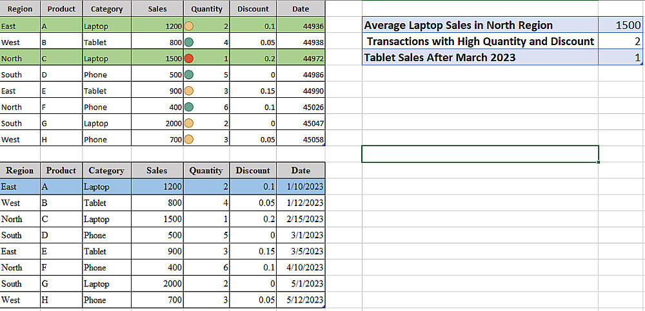The width and height of the screenshot is (645, 311).
Task: Select the Average Laptop Sales result value 1500
Action: coord(620,26)
